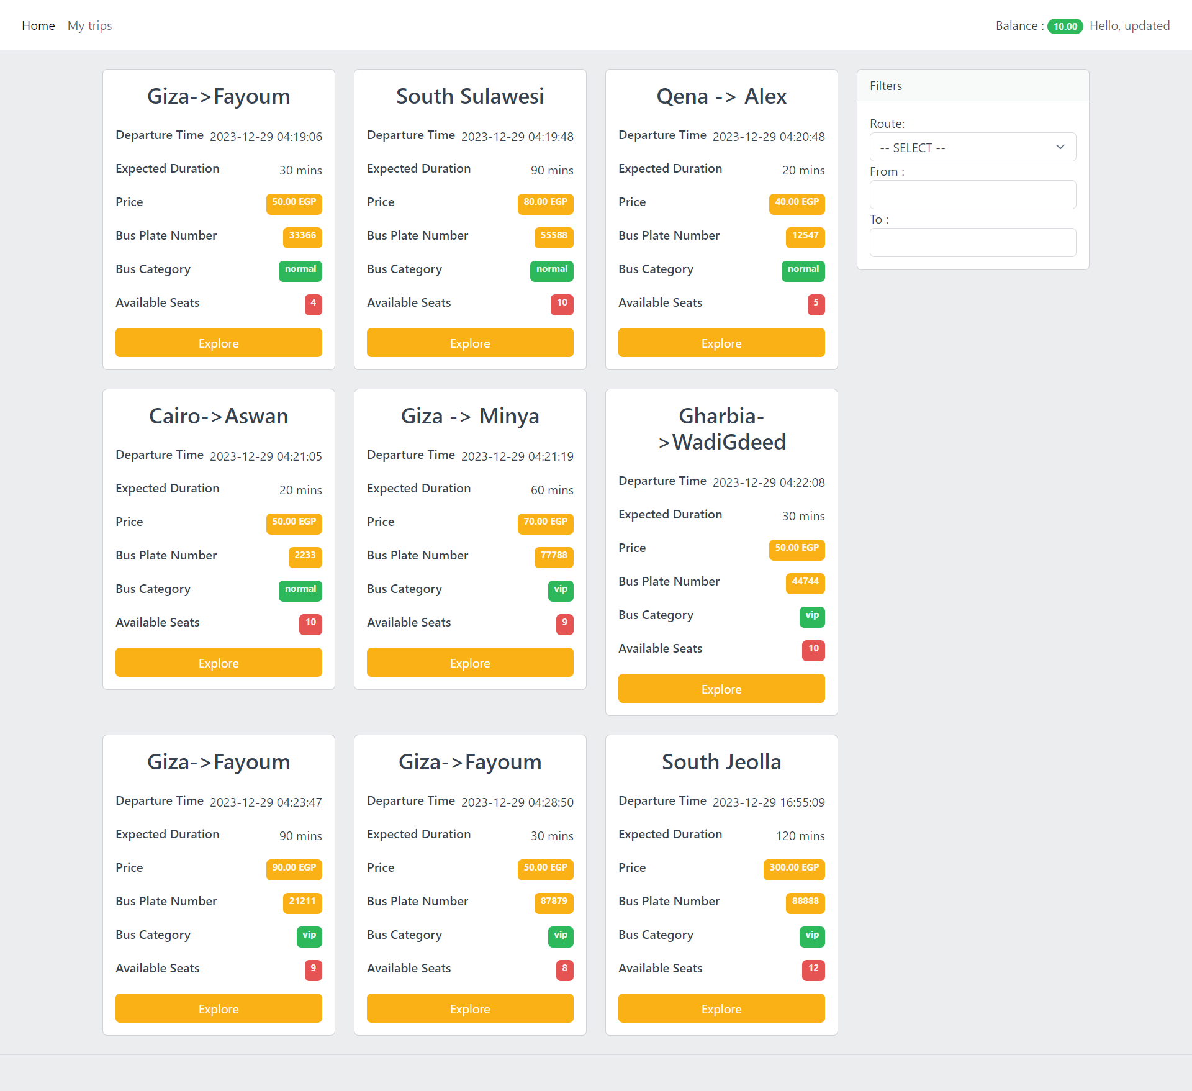
Task: Click the 80.00 EGP price badge
Action: click(x=545, y=202)
